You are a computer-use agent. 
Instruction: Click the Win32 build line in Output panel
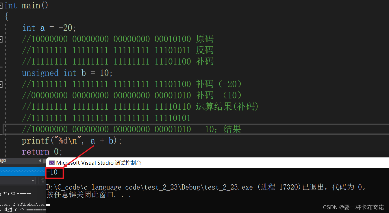pos(16,194)
